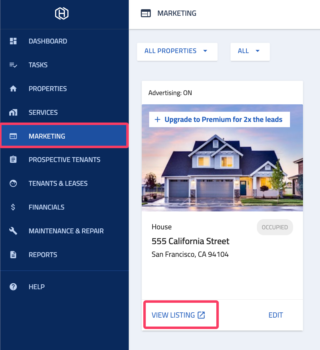Click the Marketing sidebar icon

pos(13,136)
